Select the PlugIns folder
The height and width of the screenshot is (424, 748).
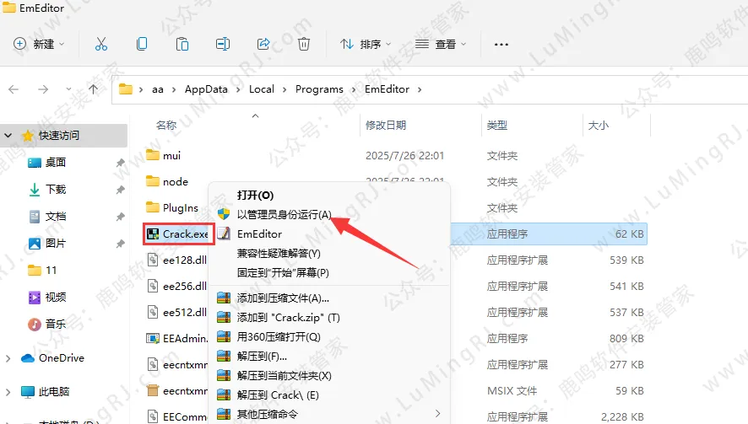point(181,207)
